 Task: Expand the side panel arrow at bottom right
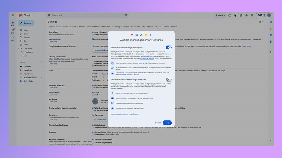pos(270,140)
